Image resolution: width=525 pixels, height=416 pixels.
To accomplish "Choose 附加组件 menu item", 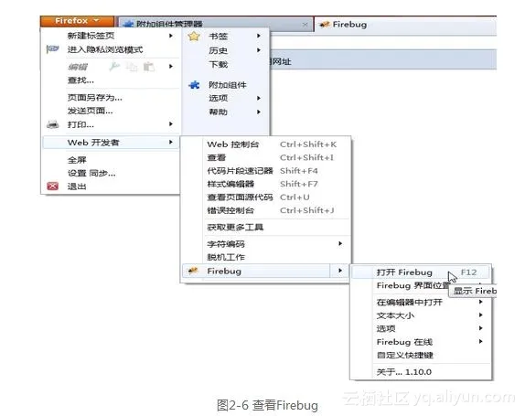I will [x=225, y=85].
